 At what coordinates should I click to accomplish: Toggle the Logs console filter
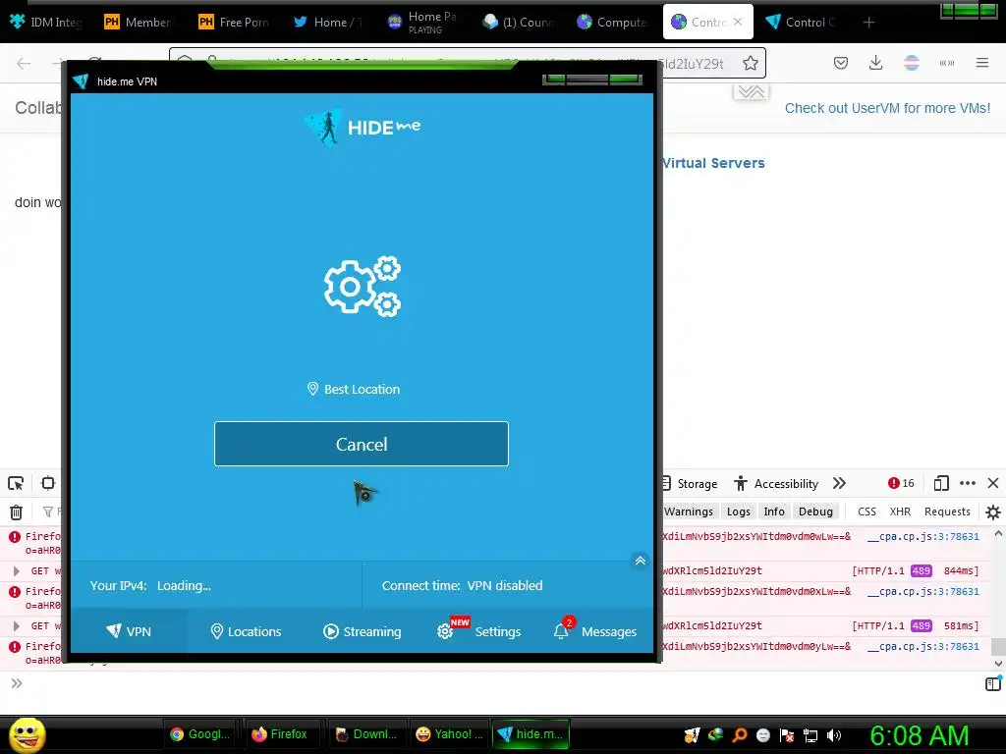pyautogui.click(x=739, y=512)
